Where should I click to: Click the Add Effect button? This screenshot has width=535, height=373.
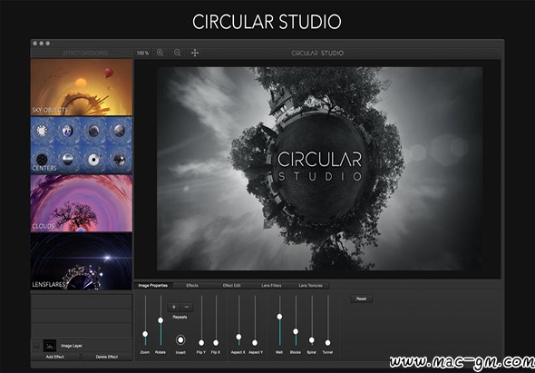55,357
